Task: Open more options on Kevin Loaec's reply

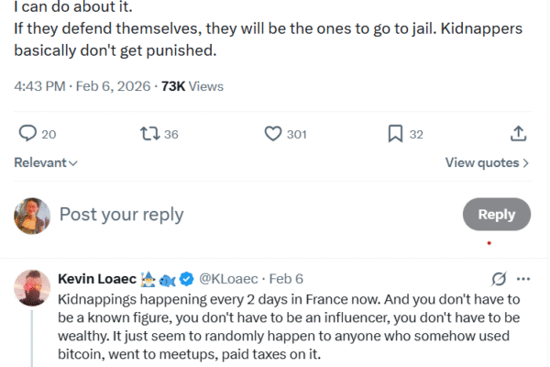Action: point(523,278)
